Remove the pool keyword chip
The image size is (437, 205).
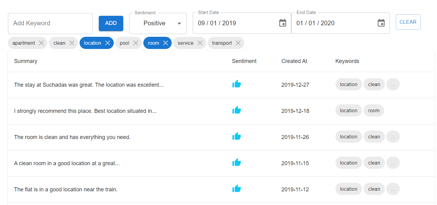pos(136,43)
